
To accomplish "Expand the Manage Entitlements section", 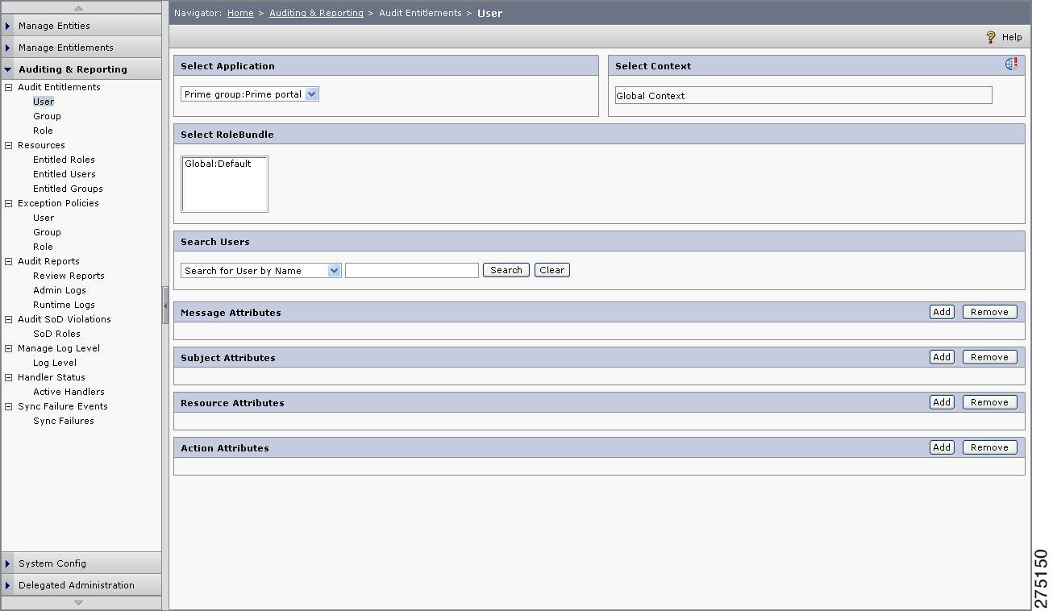I will tap(81, 48).
